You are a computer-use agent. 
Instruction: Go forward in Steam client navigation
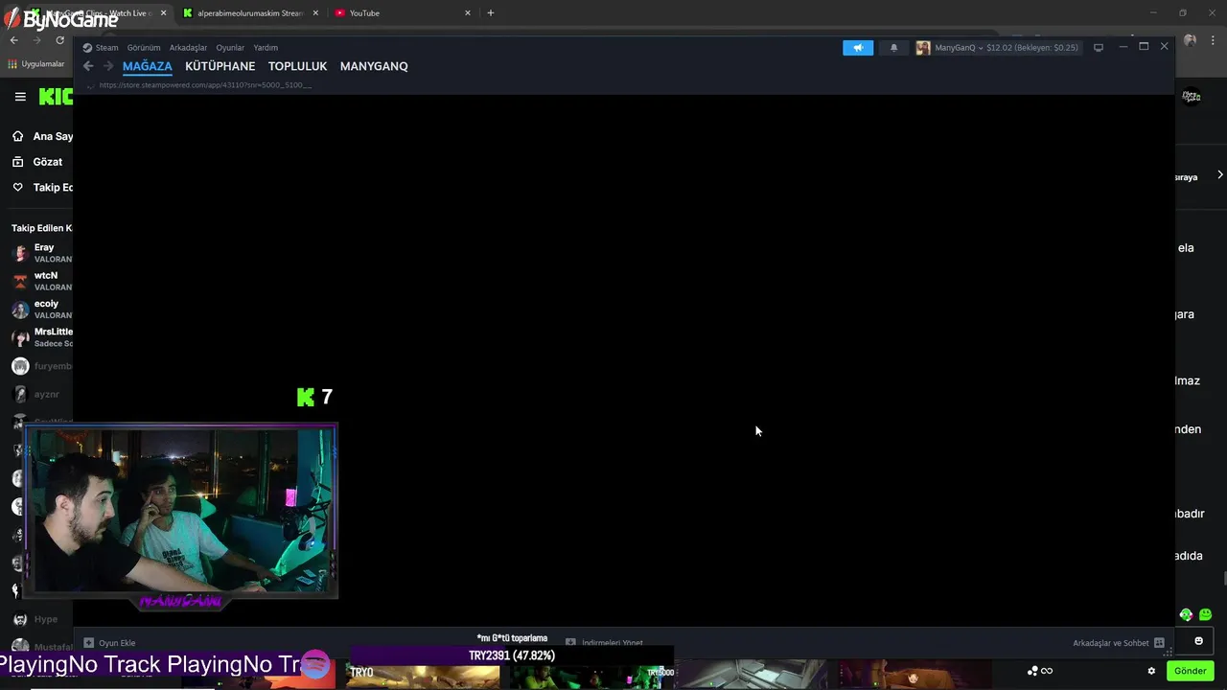click(108, 66)
